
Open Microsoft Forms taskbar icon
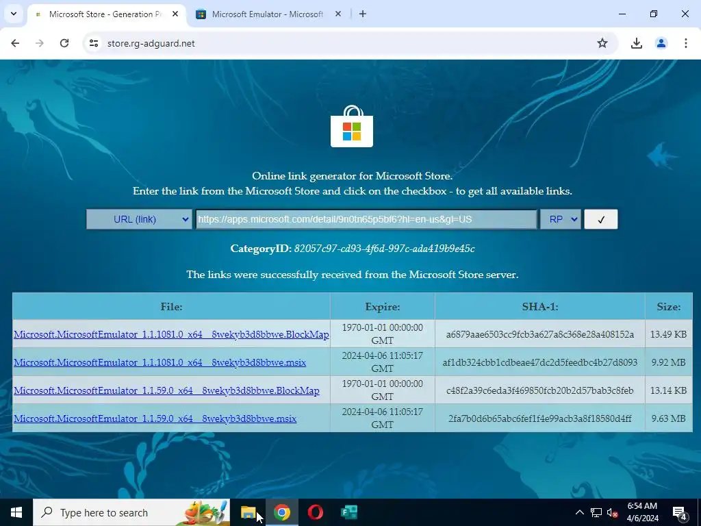tap(348, 512)
